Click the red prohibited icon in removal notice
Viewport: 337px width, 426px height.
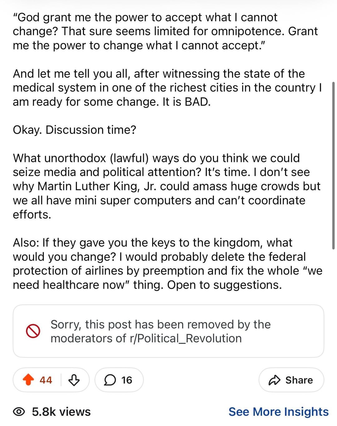pos(33,331)
